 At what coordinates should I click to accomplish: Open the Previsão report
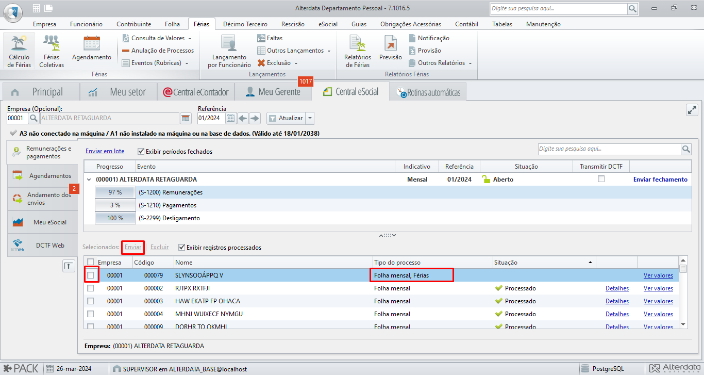coord(390,48)
